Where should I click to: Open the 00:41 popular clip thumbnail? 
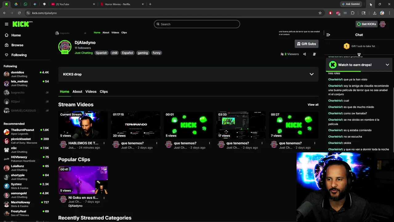pos(83,180)
